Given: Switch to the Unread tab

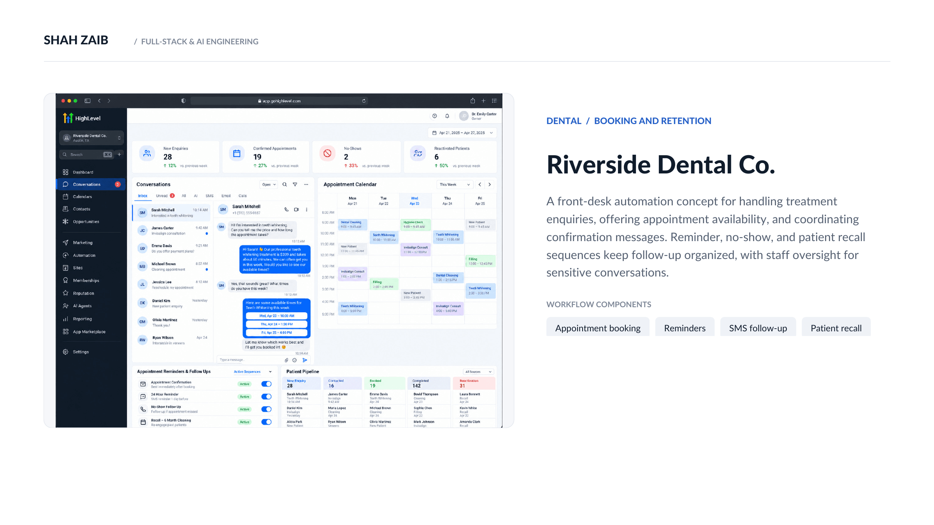Looking at the screenshot, I should (165, 196).
